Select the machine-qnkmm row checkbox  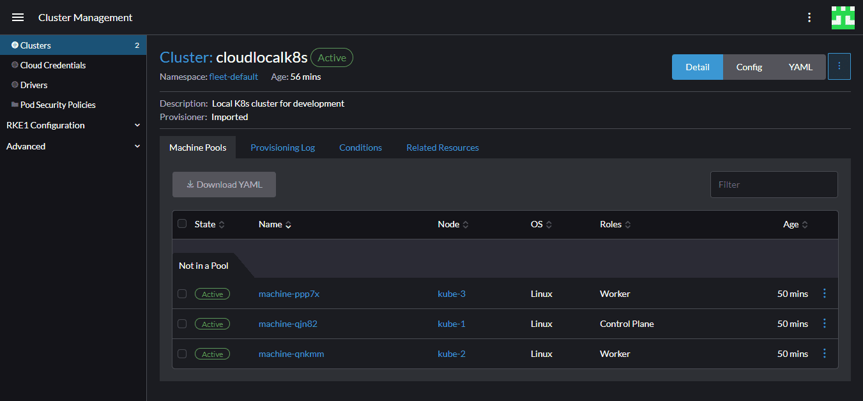click(x=182, y=354)
